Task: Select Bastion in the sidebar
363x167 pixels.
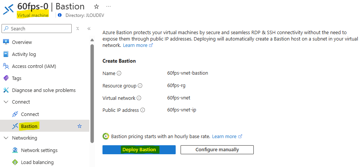Action: [x=45, y=126]
